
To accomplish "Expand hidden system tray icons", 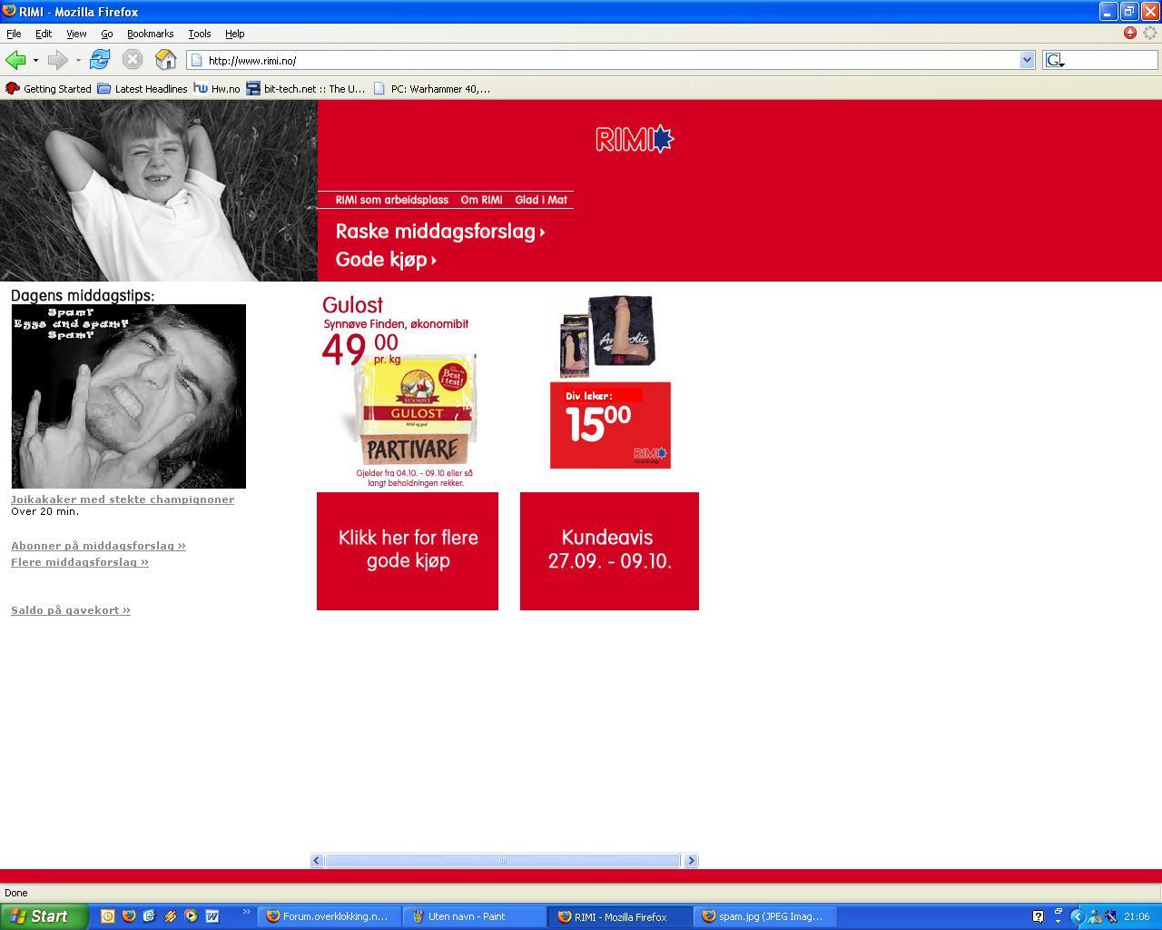I will [x=1078, y=916].
